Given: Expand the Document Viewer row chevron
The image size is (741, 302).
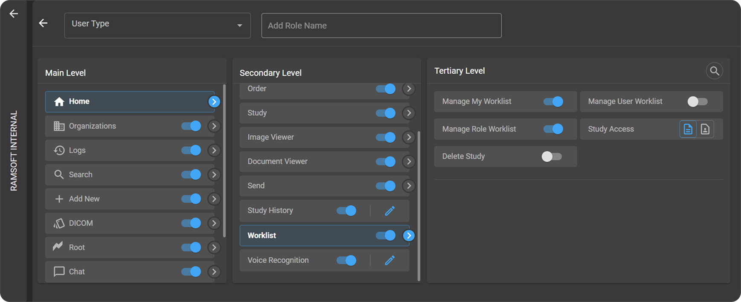Looking at the screenshot, I should click(x=409, y=161).
